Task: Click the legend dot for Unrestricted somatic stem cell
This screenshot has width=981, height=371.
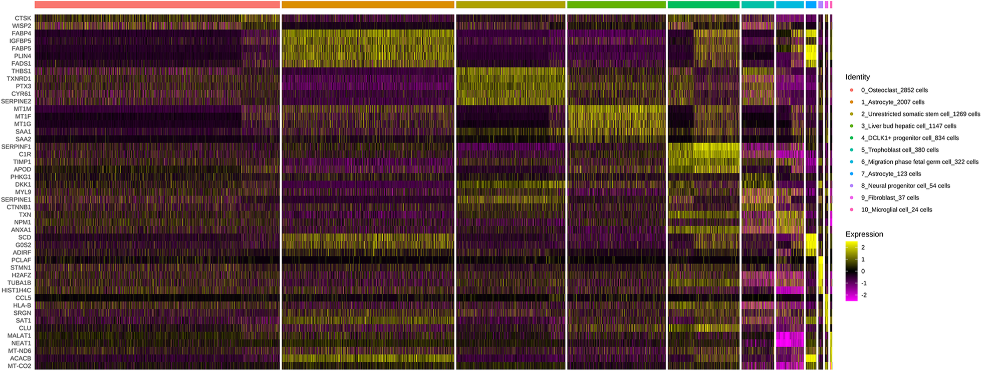Action: tap(851, 114)
